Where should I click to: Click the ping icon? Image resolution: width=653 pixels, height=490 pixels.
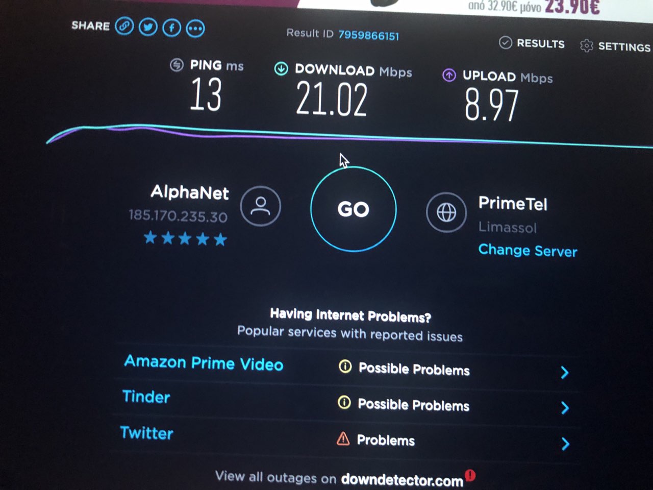click(x=177, y=65)
